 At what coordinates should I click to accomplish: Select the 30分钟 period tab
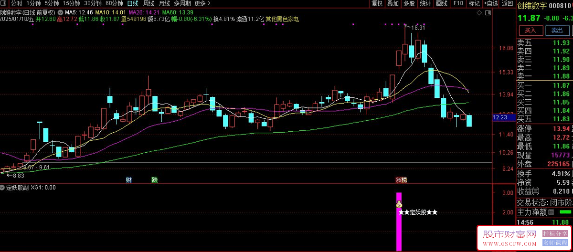pos(93,3)
